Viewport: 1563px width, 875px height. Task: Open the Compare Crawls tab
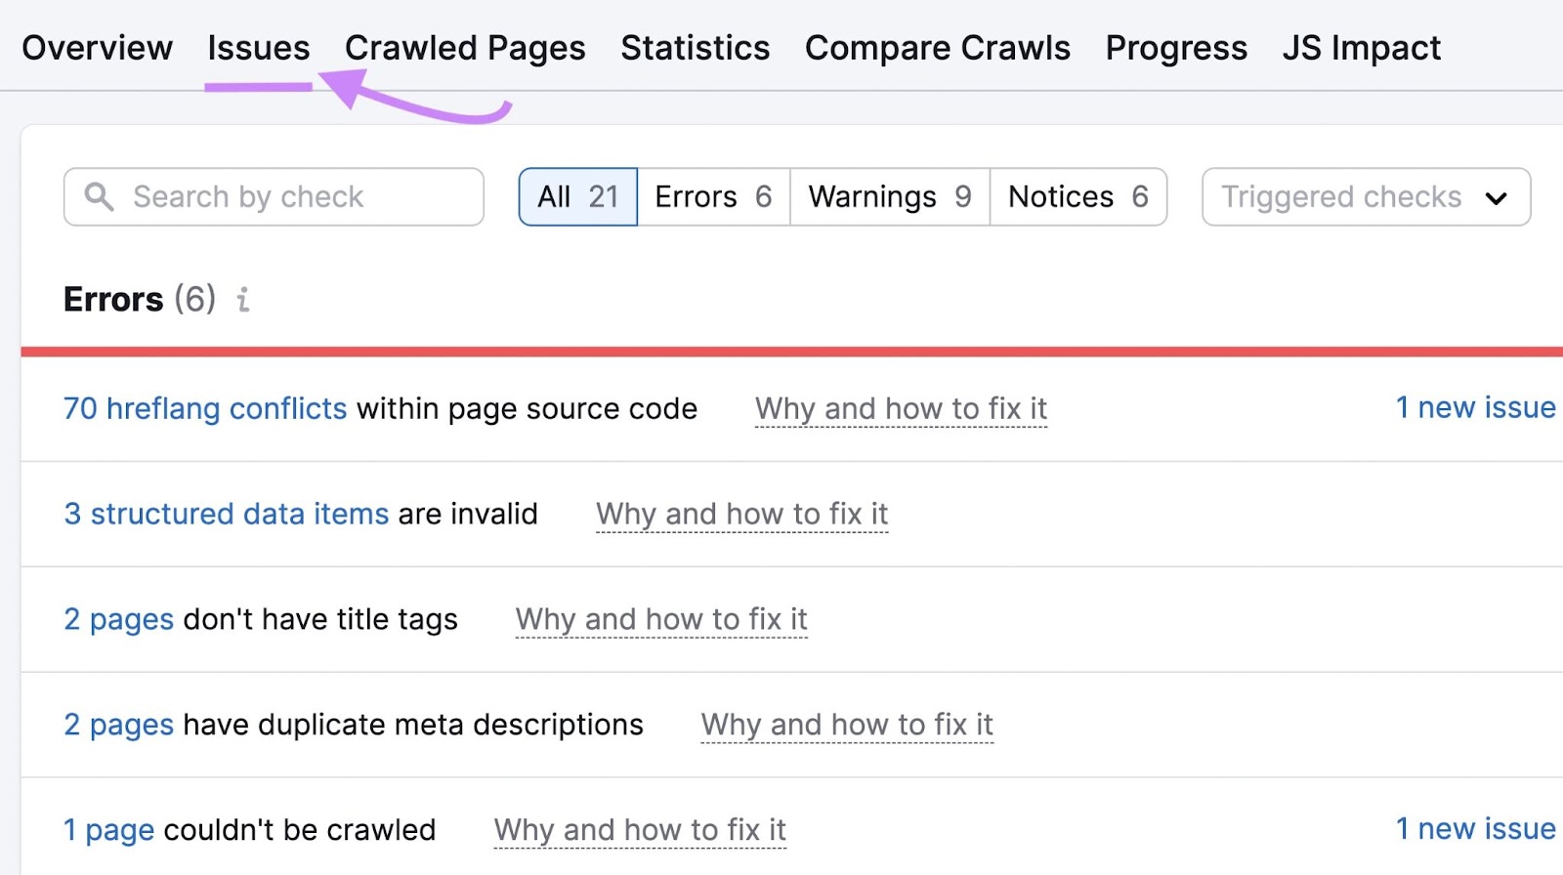(x=937, y=47)
